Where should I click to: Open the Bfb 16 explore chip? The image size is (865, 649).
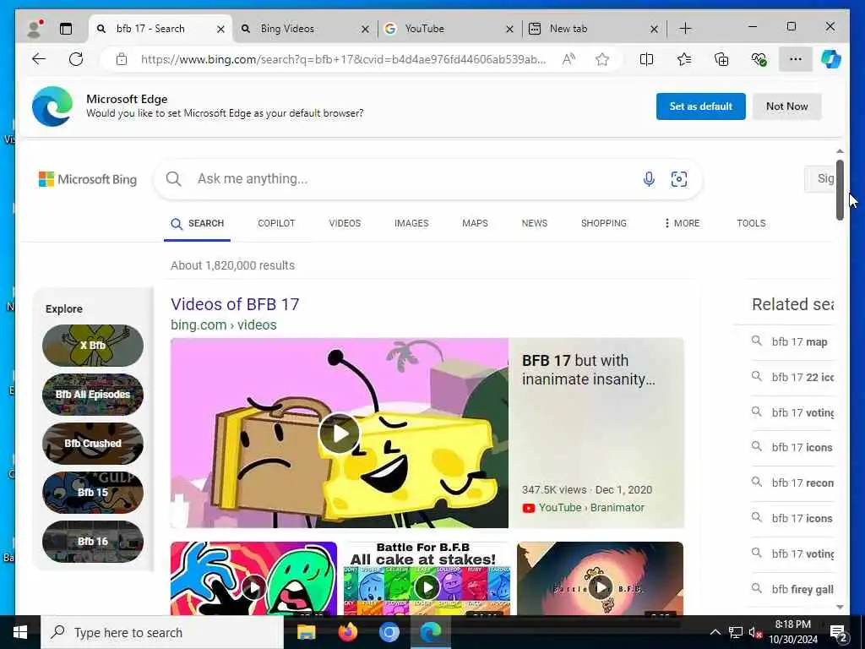click(x=93, y=542)
